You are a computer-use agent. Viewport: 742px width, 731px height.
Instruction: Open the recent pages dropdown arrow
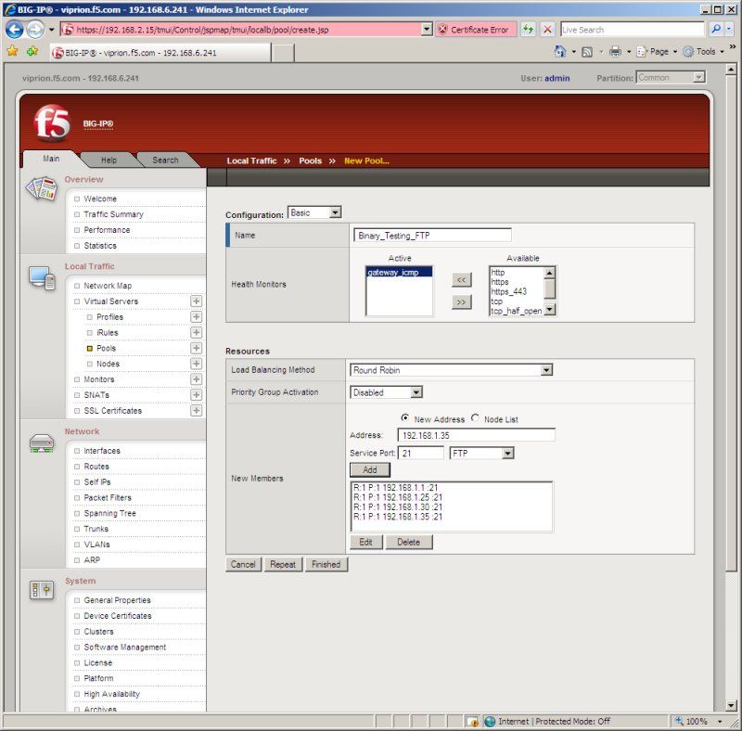click(x=51, y=30)
